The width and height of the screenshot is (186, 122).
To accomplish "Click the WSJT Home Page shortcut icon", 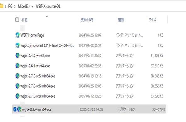I will point(18,35).
